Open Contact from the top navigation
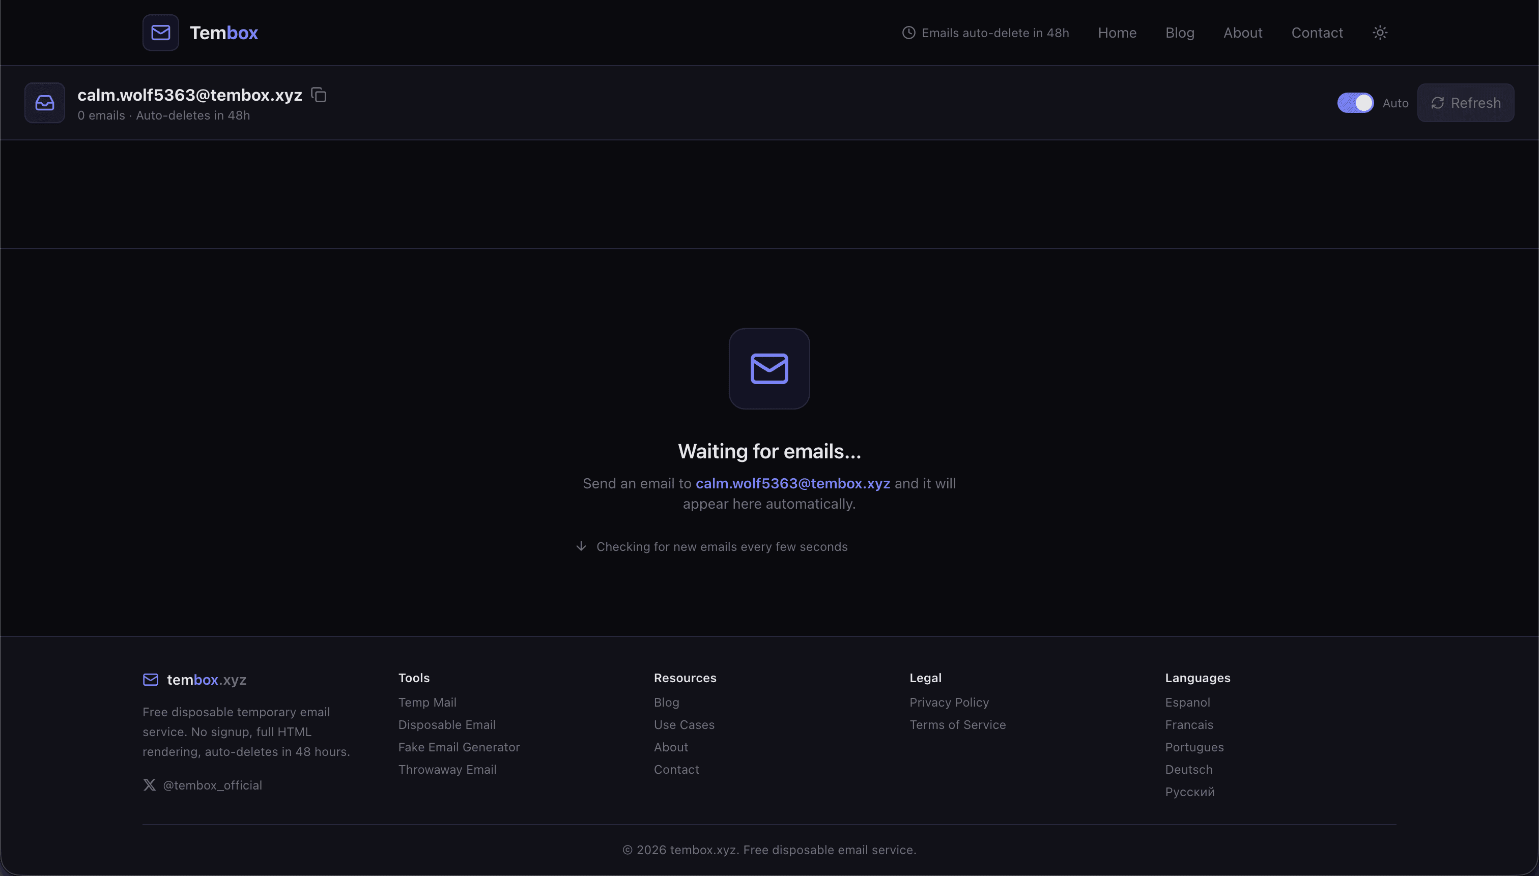This screenshot has width=1539, height=876. [1318, 33]
